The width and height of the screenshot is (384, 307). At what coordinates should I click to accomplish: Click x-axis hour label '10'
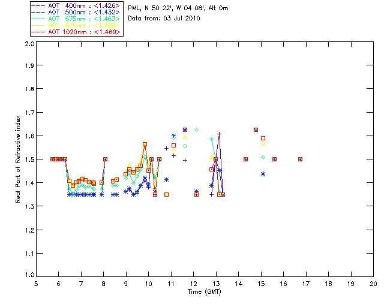coord(148,284)
